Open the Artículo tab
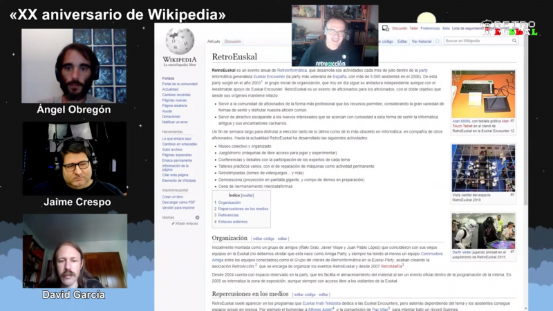Image resolution: width=553 pixels, height=311 pixels. point(214,41)
